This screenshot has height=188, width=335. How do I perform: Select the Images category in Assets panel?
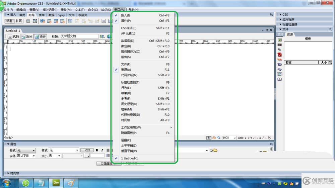click(x=279, y=40)
